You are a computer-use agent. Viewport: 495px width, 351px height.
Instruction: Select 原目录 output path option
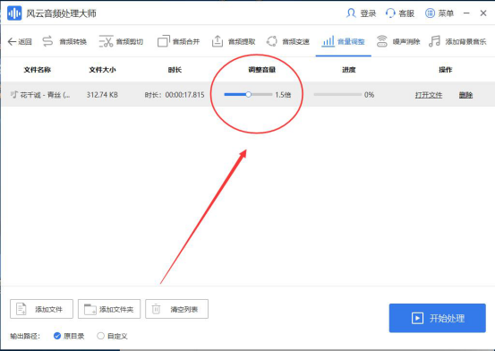pos(57,336)
